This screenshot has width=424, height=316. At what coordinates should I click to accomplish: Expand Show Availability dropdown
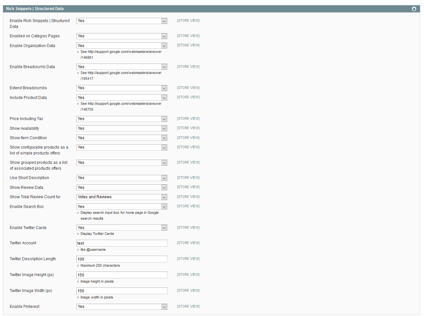122,128
